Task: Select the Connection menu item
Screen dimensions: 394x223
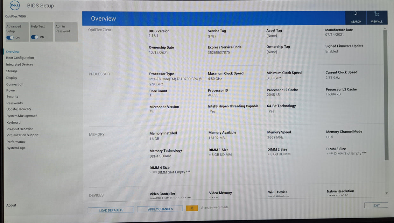Action: point(15,84)
